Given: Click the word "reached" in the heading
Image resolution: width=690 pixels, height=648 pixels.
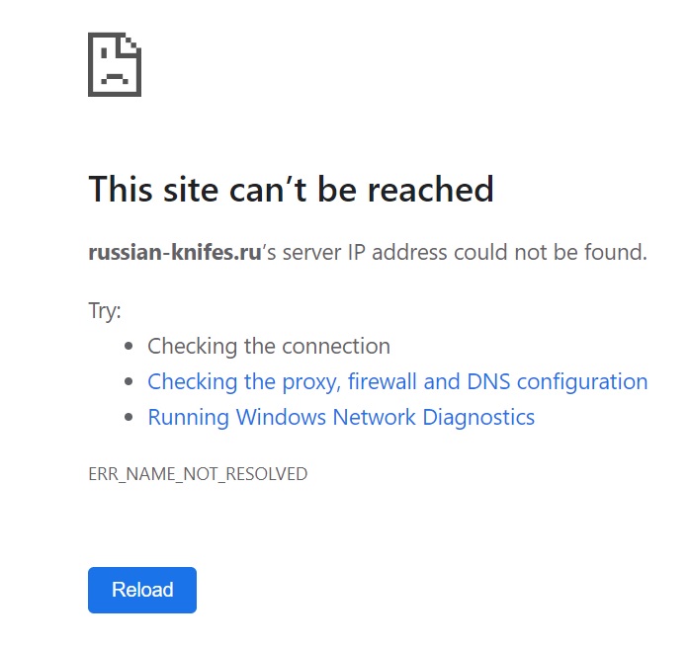Looking at the screenshot, I should pos(430,189).
